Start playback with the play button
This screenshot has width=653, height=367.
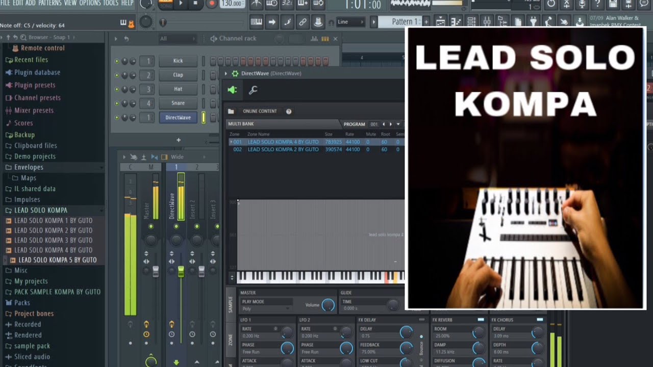point(181,4)
